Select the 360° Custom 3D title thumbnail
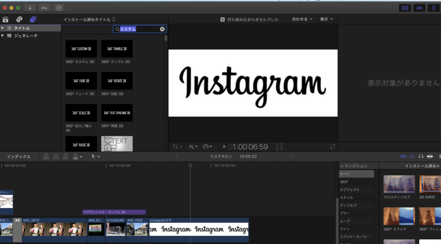This screenshot has height=244, width=441. point(81,49)
